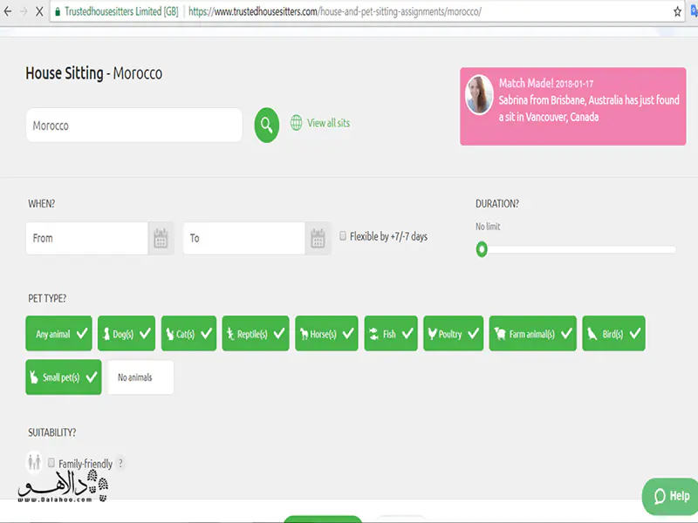The image size is (698, 523).
Task: Toggle the Cat(s) pet type filter
Action: 188,334
